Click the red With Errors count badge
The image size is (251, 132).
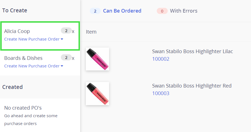point(162,11)
